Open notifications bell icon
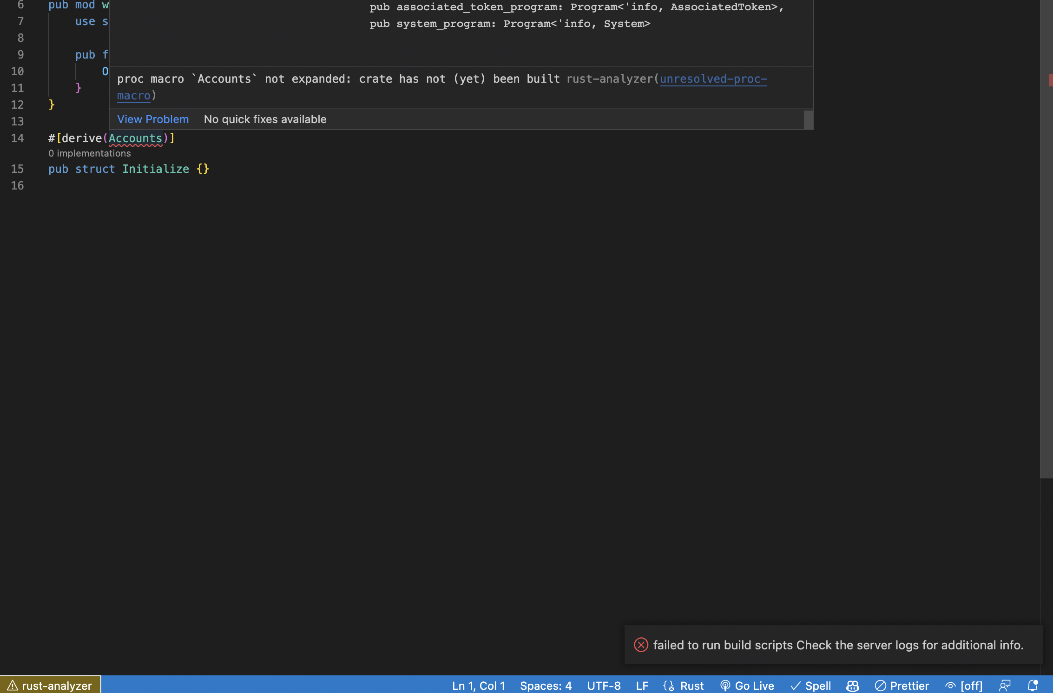This screenshot has height=693, width=1053. click(x=1033, y=686)
